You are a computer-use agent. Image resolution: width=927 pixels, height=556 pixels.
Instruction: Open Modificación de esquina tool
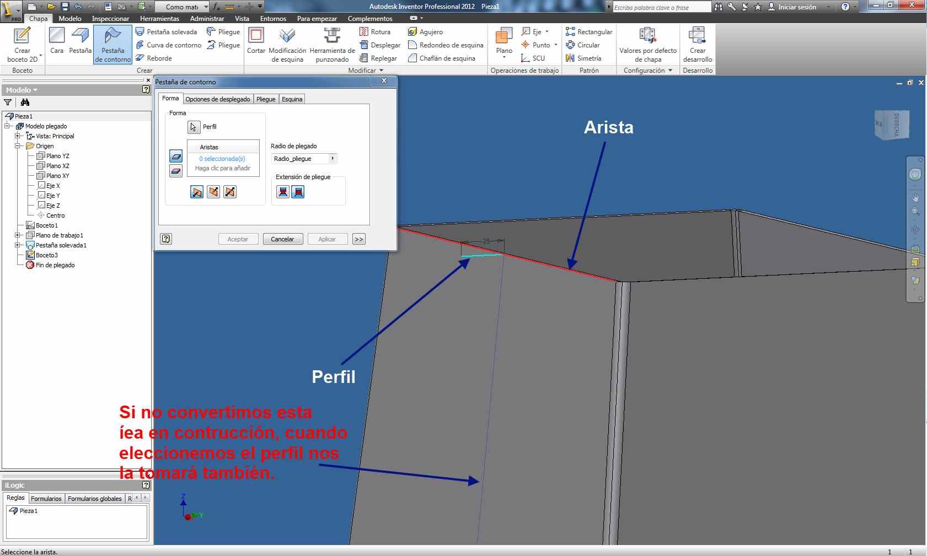287,44
